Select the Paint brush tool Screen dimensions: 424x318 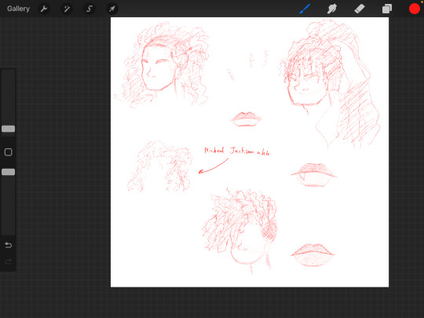[305, 9]
